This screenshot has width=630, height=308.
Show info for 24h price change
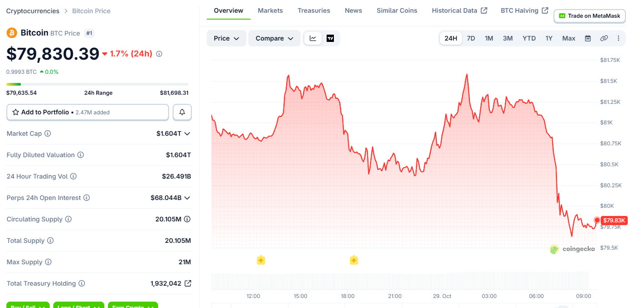coord(159,54)
